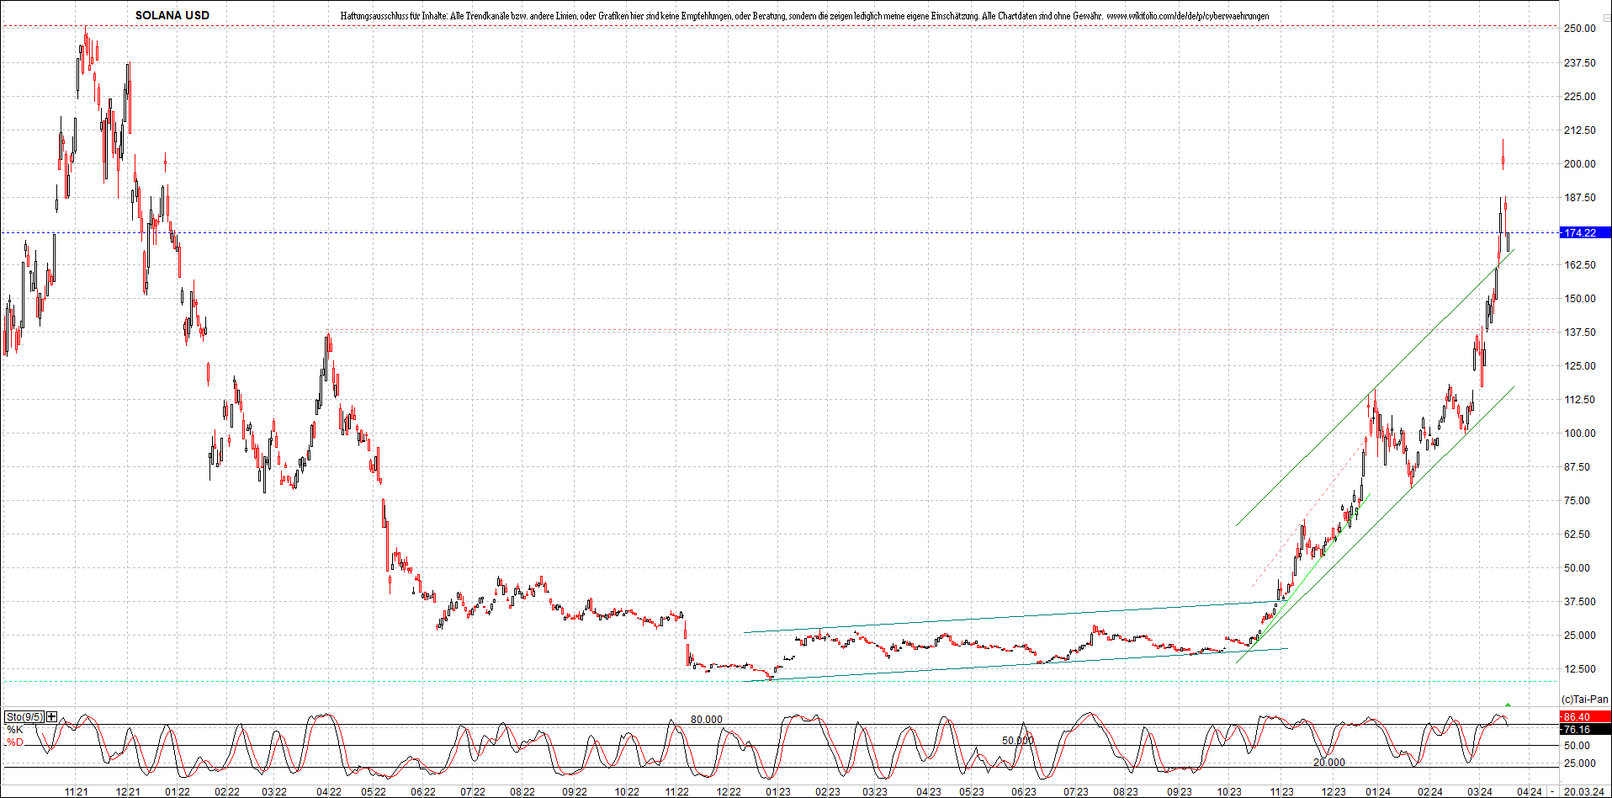Click the 11|22 date axis label

tap(677, 792)
